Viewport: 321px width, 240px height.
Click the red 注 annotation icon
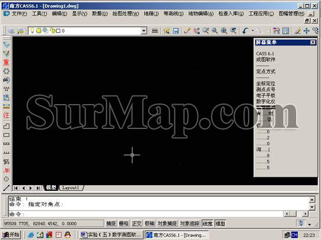point(6,115)
